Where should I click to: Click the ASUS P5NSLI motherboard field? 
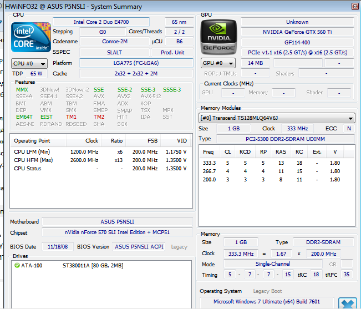click(x=119, y=222)
